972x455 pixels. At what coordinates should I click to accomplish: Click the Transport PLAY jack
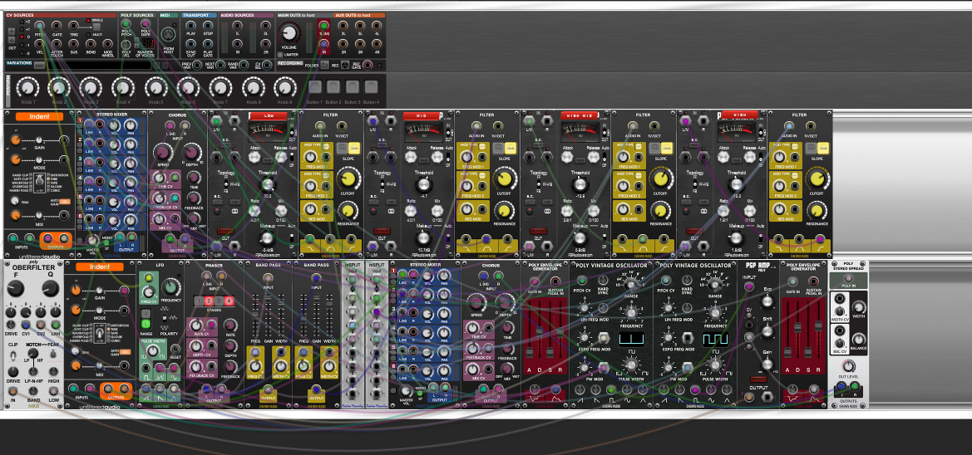pyautogui.click(x=191, y=26)
